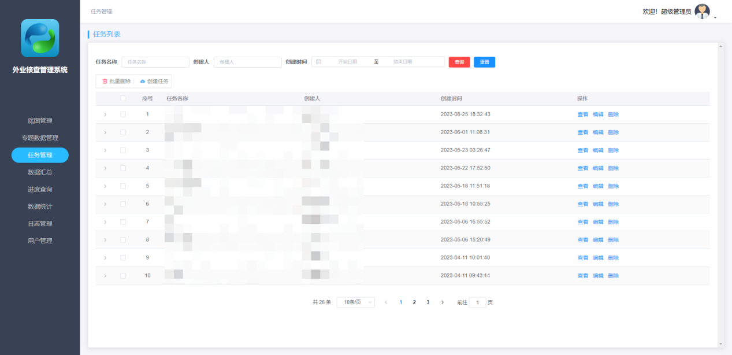
Task: Expand row 3 details chevron
Action: 105,150
